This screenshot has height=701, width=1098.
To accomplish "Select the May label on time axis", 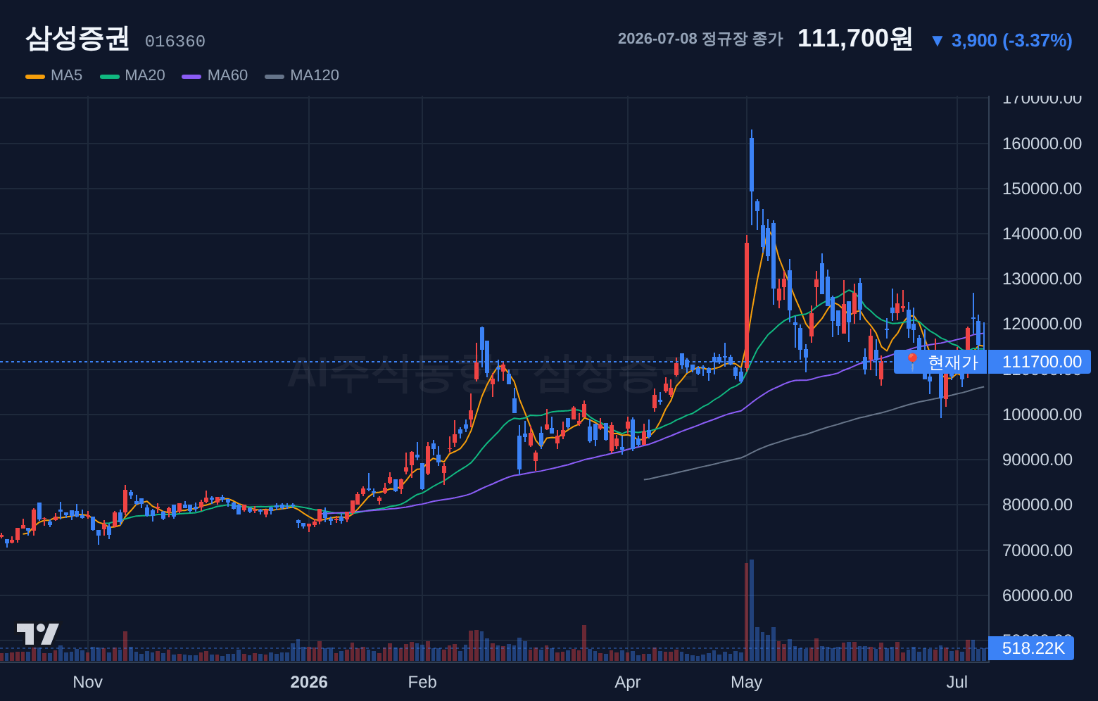I will coord(747,682).
